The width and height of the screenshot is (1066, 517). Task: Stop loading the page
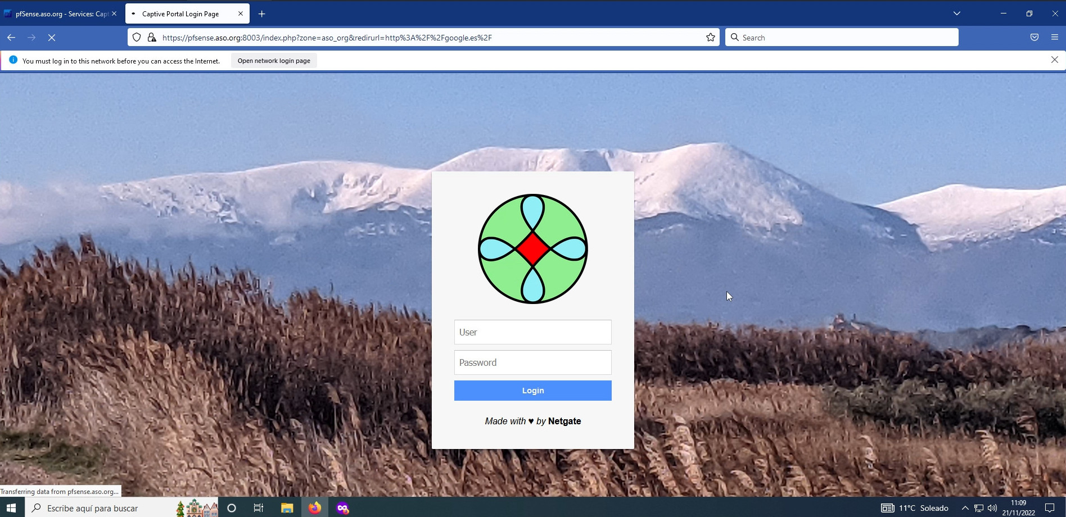pos(52,38)
